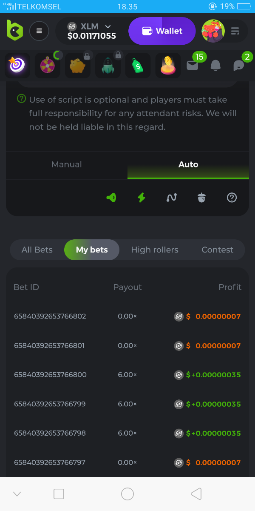
Task: Open bet ID 65840392653766800
Action: coord(50,375)
